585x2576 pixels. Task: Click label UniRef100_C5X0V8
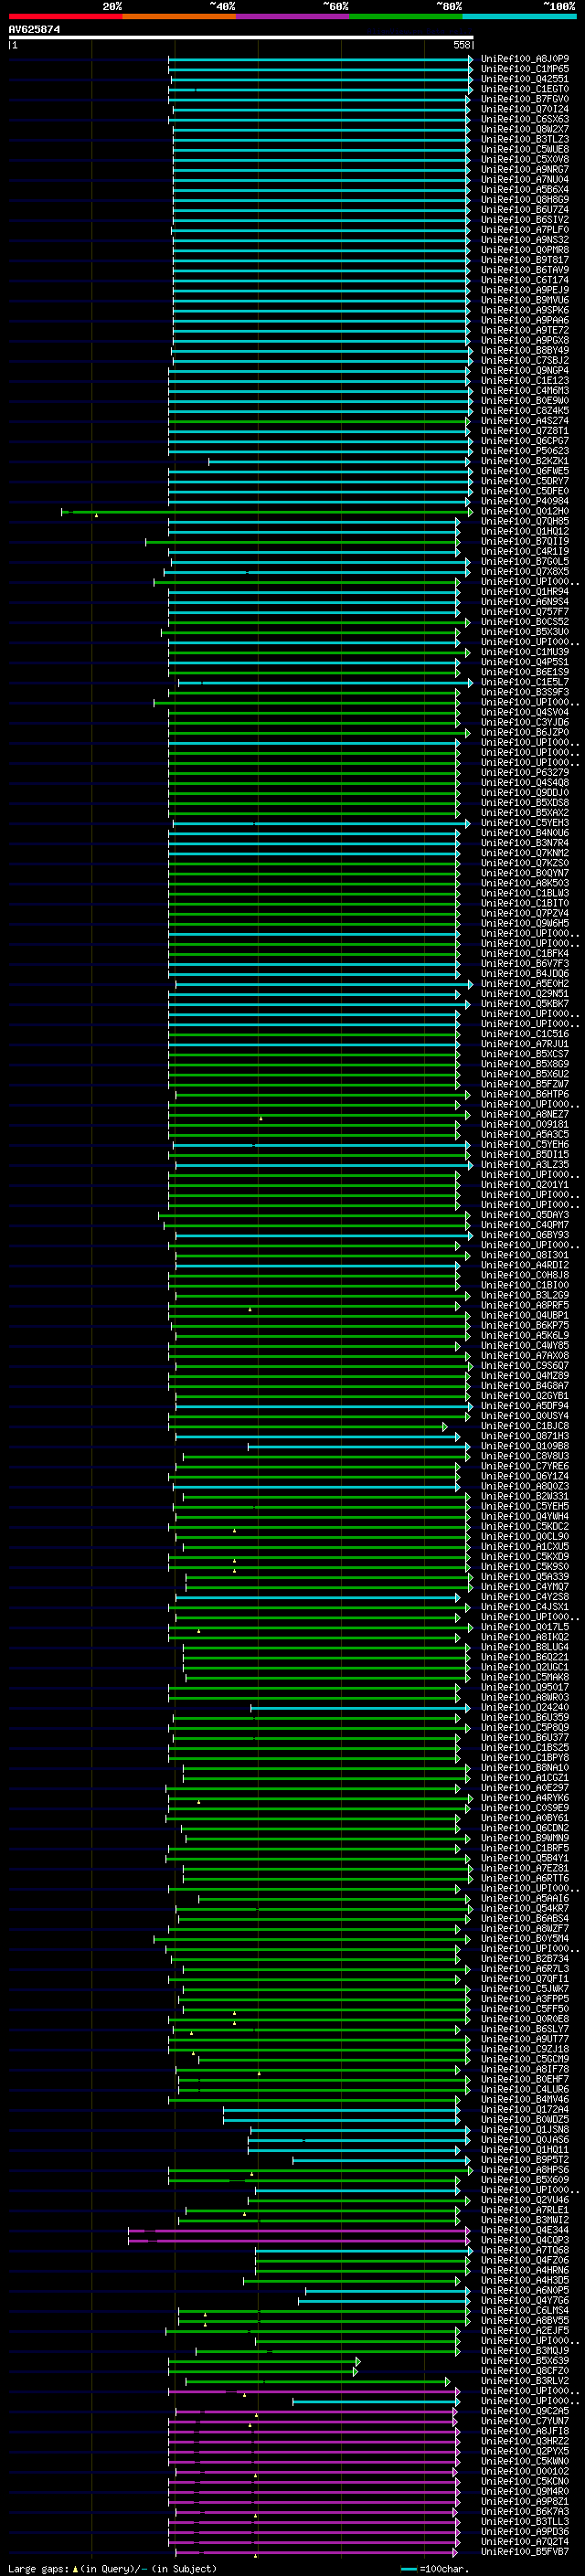525,159
